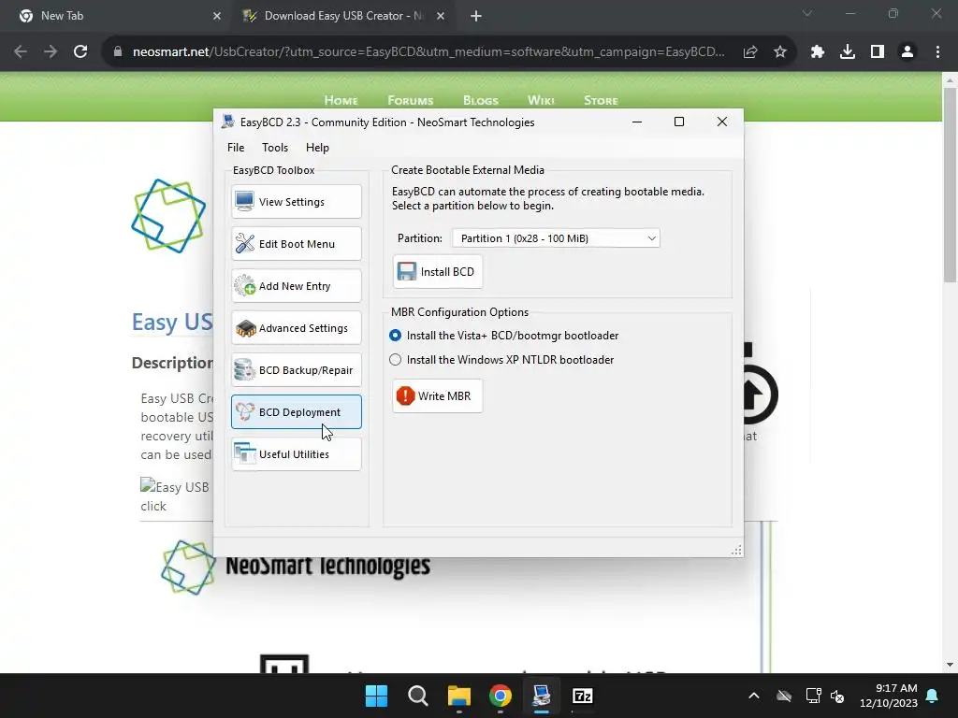Click the Install BCD floppy disk icon

tap(406, 272)
